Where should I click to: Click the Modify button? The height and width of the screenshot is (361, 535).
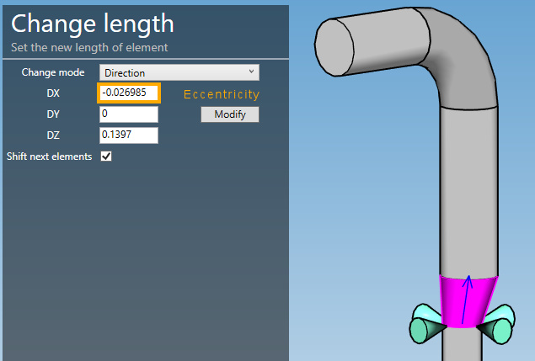click(x=230, y=114)
